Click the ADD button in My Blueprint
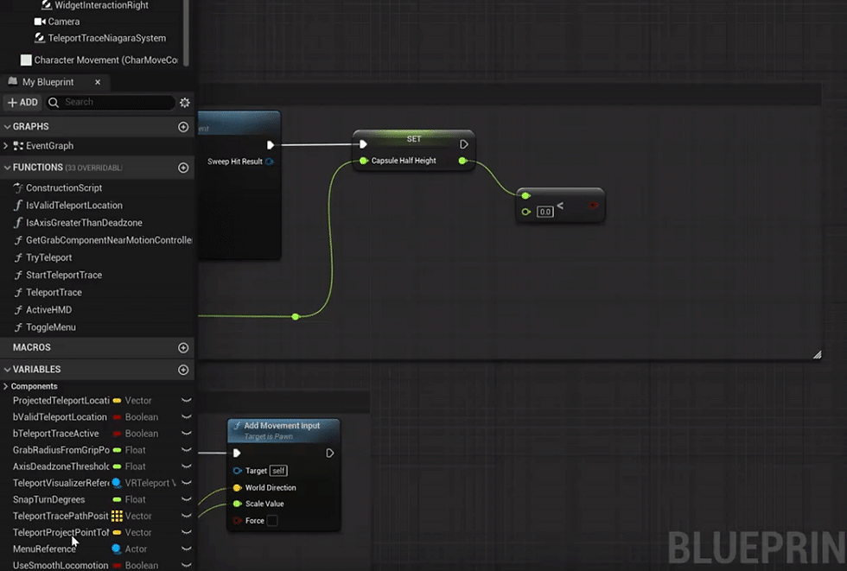 tap(22, 102)
